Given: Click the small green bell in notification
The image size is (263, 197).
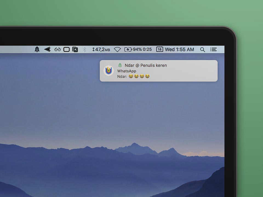Looking at the screenshot, I should tap(120, 65).
